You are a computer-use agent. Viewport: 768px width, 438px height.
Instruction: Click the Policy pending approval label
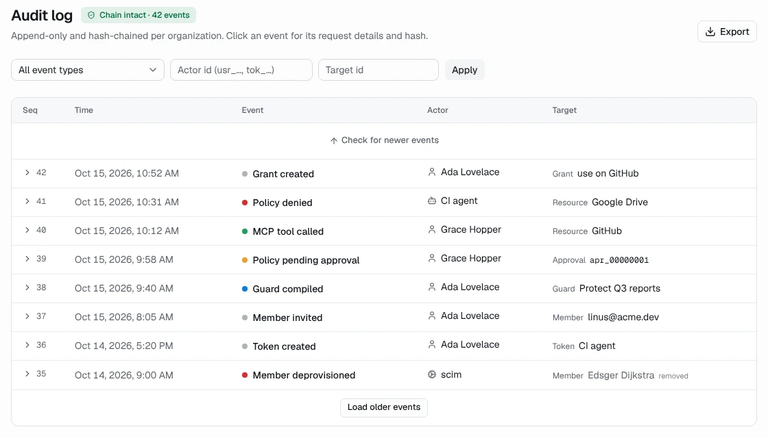(306, 260)
